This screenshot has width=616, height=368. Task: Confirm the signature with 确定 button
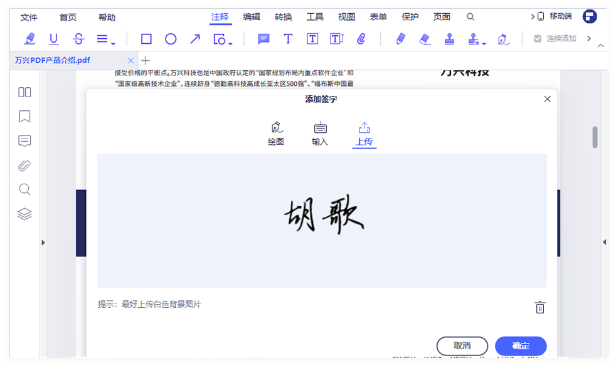coord(520,345)
